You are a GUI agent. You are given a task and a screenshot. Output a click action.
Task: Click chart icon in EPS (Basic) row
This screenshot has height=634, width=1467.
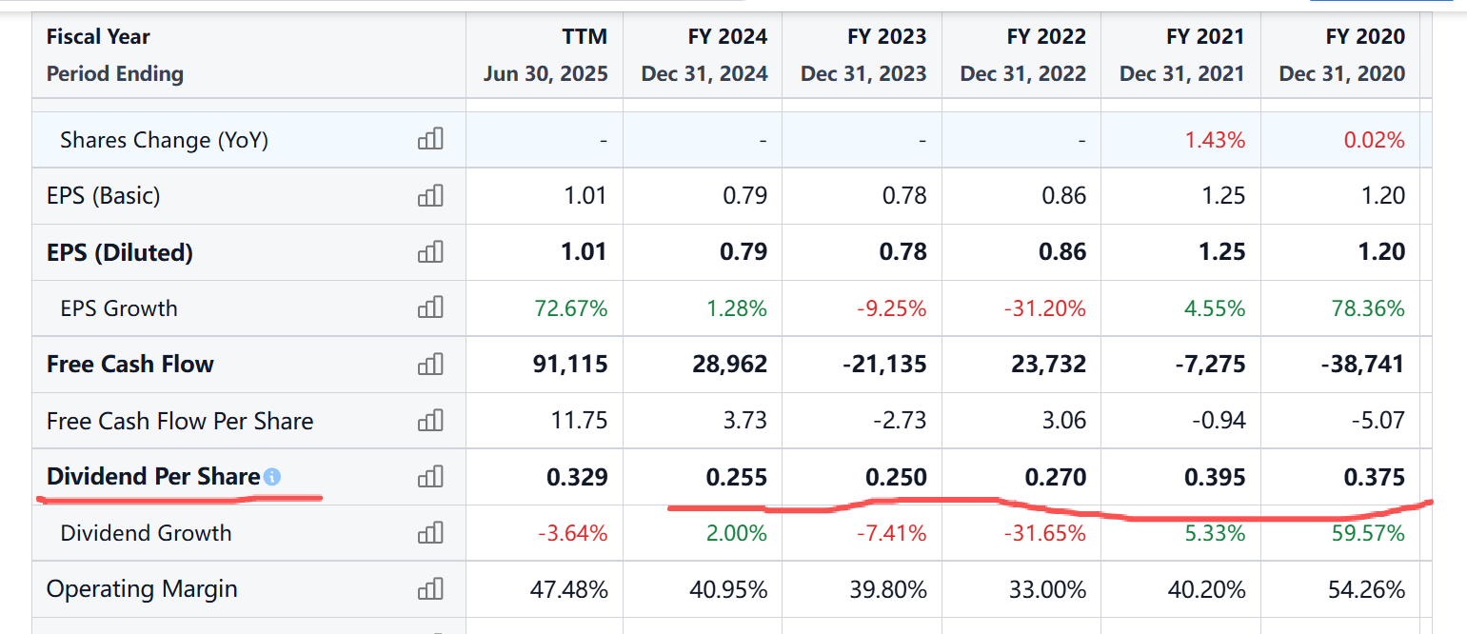click(430, 196)
